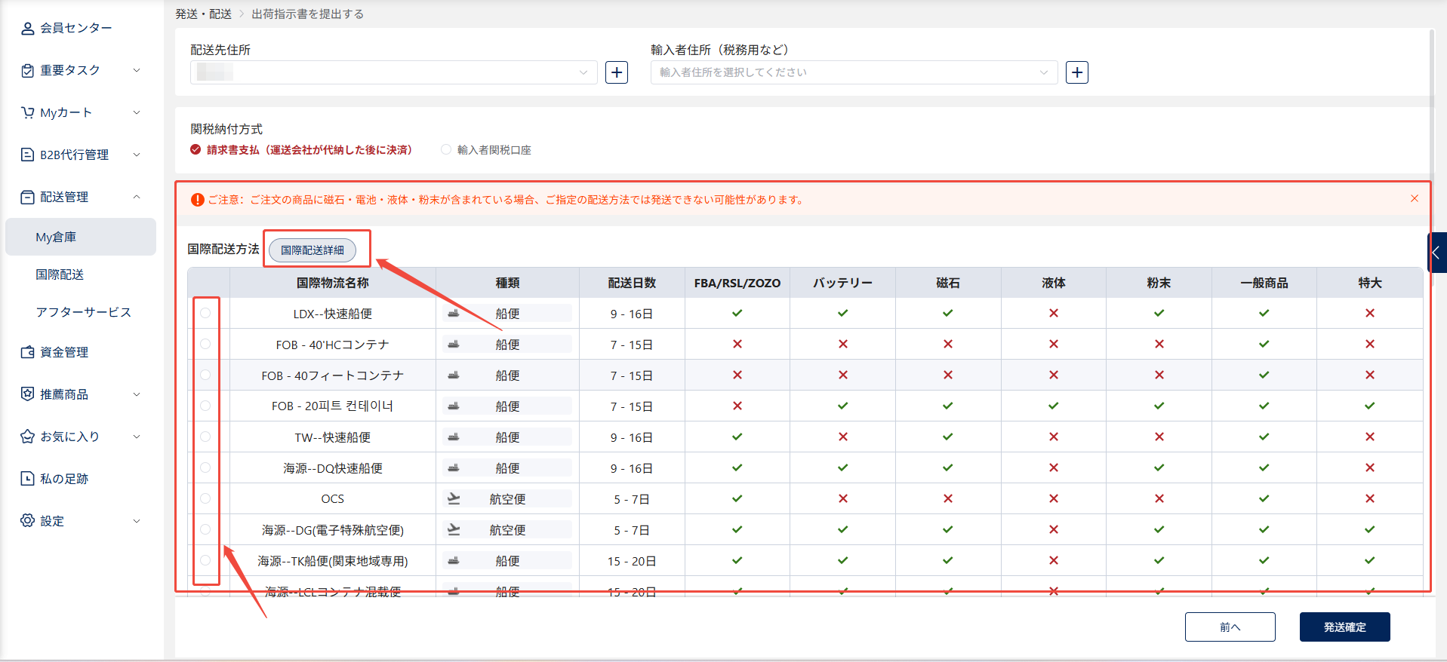
Task: Open 資金管理 menu item
Action: coord(64,352)
